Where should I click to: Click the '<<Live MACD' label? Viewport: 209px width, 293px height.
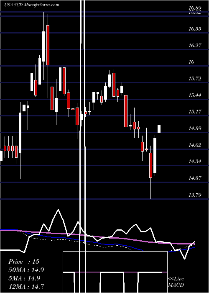pos(176,282)
